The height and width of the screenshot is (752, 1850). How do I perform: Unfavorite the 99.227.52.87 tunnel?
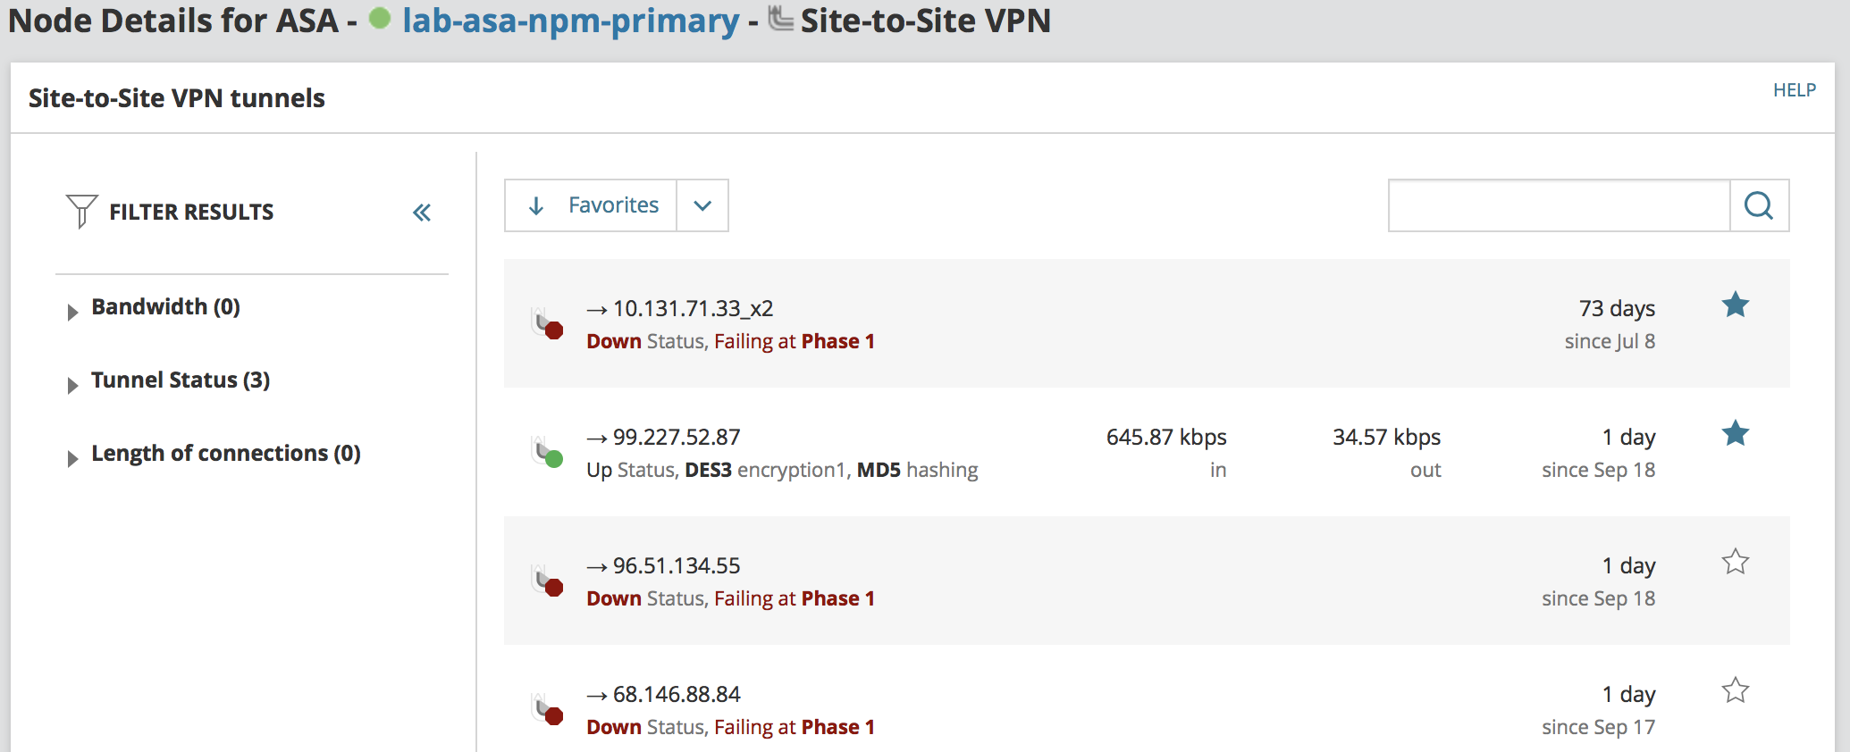pyautogui.click(x=1735, y=433)
